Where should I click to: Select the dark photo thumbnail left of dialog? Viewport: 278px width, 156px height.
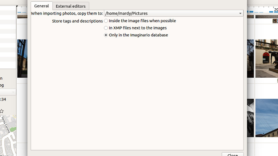click(22, 59)
